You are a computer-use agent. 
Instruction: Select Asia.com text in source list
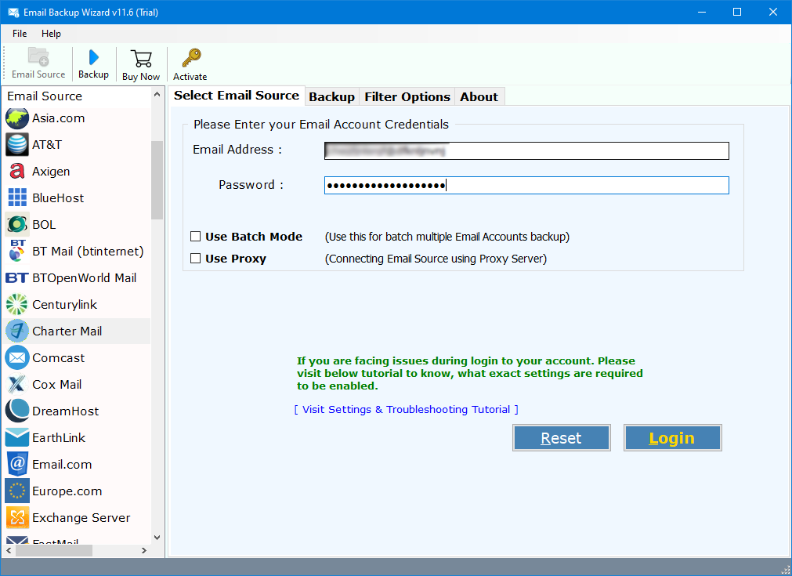pyautogui.click(x=59, y=118)
